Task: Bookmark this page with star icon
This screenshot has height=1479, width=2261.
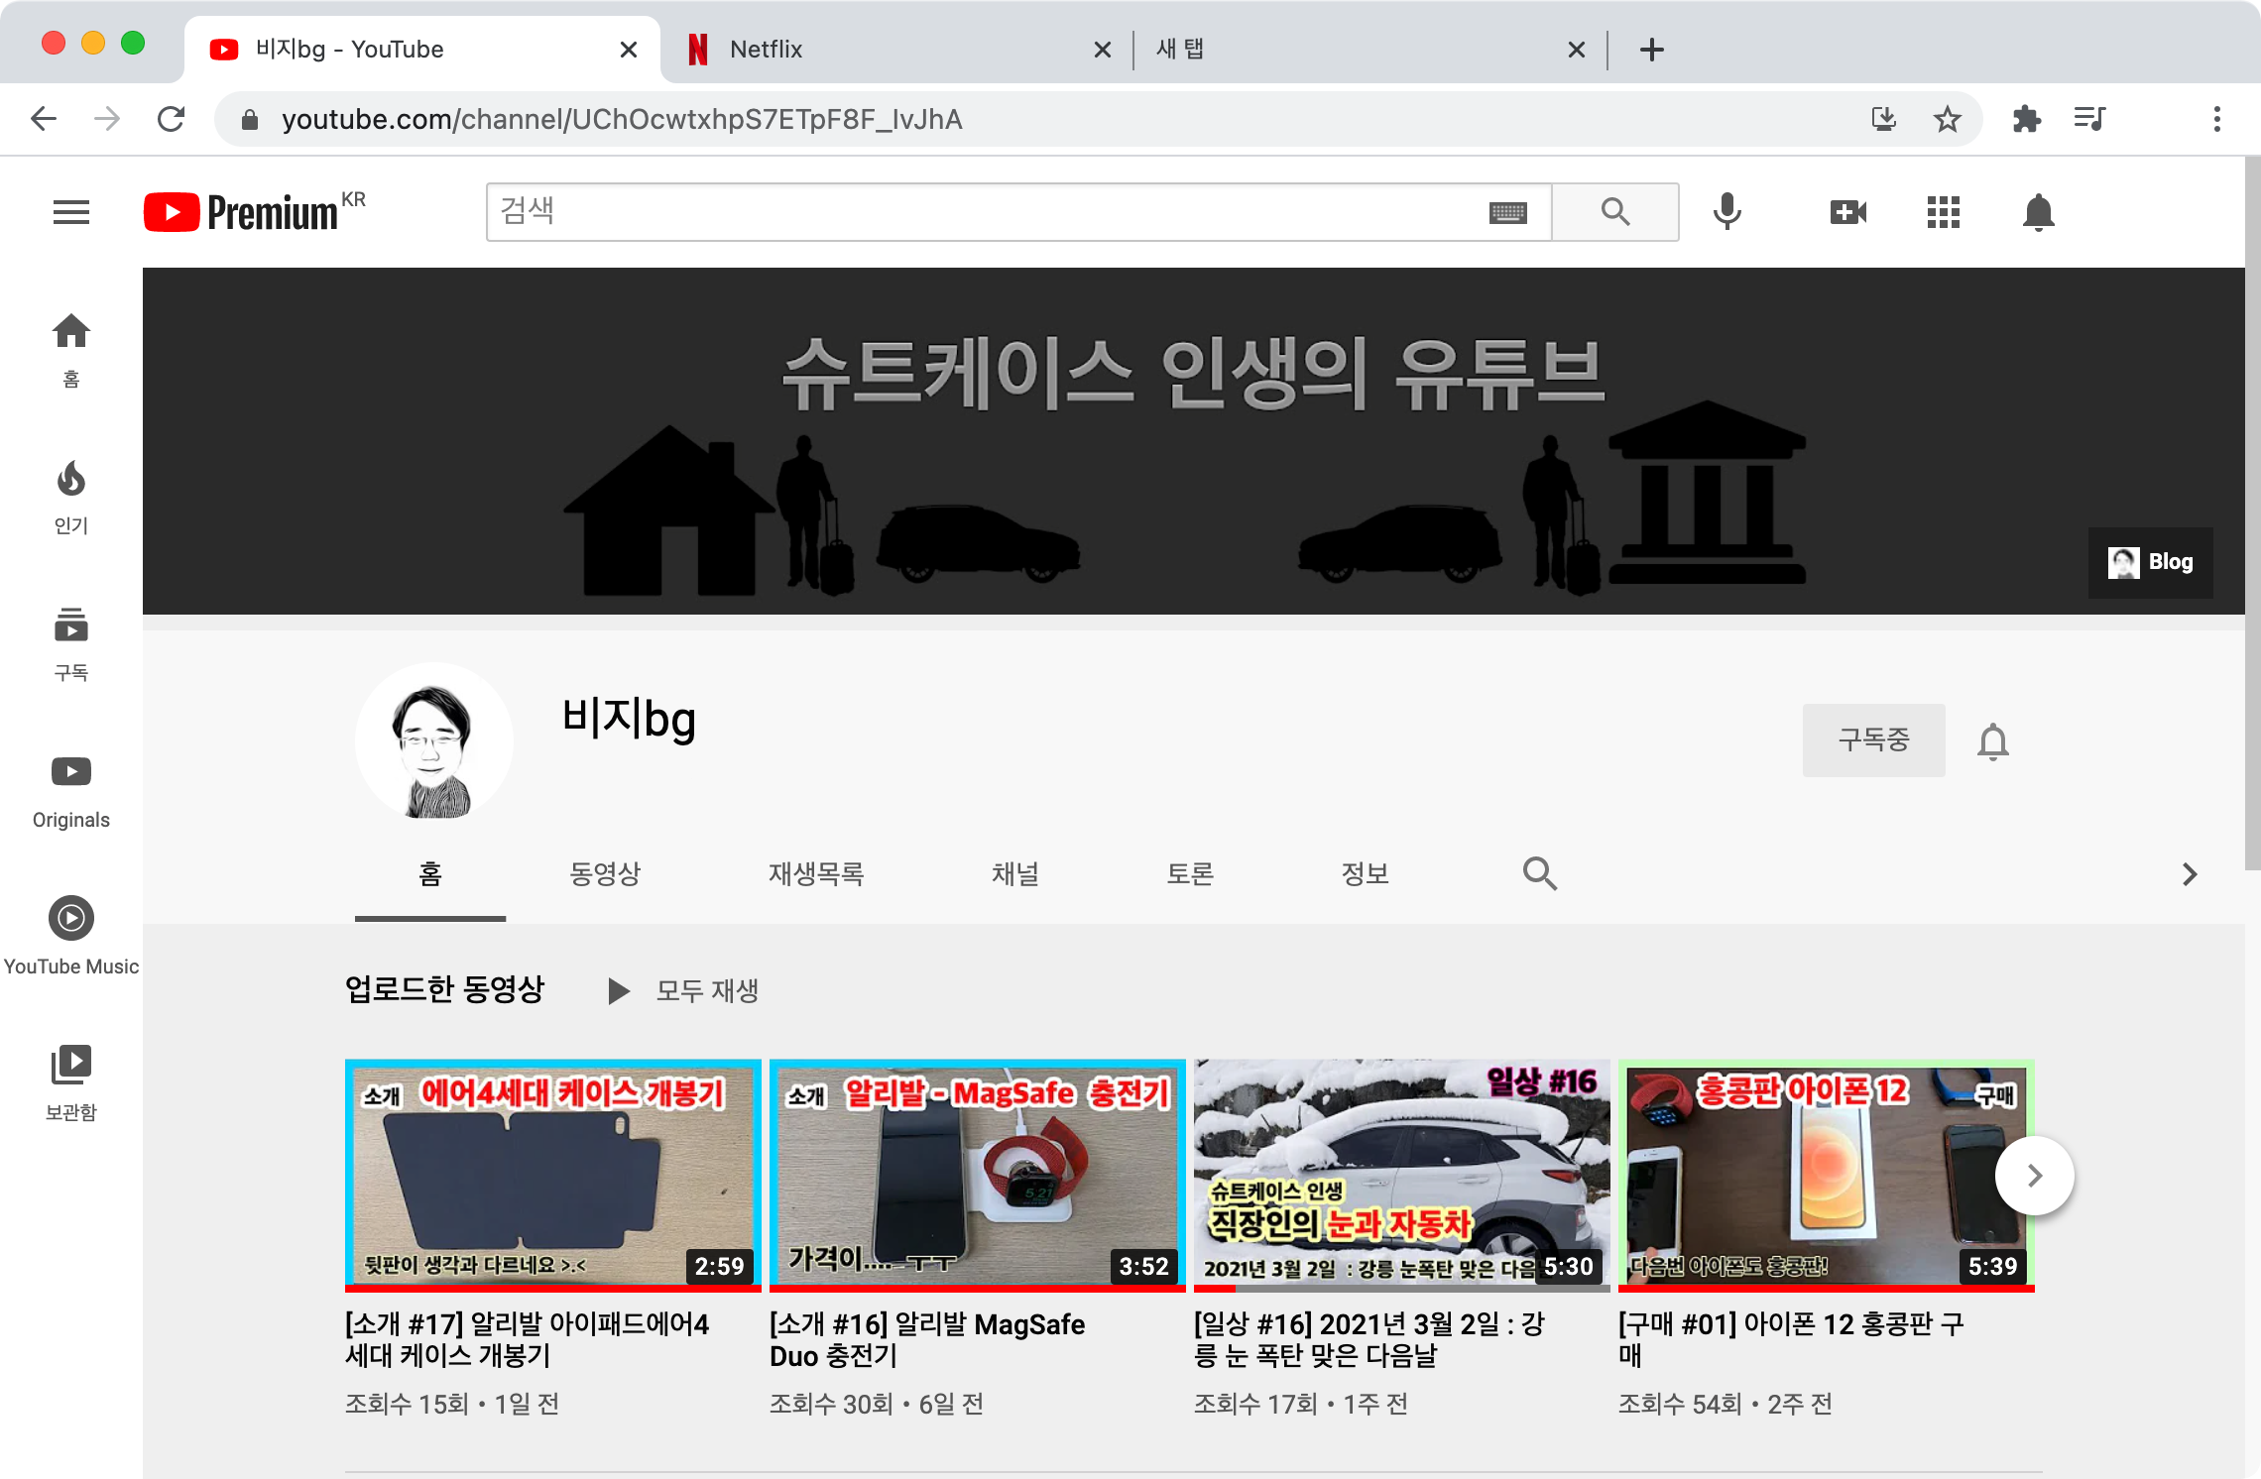Action: 1947,119
